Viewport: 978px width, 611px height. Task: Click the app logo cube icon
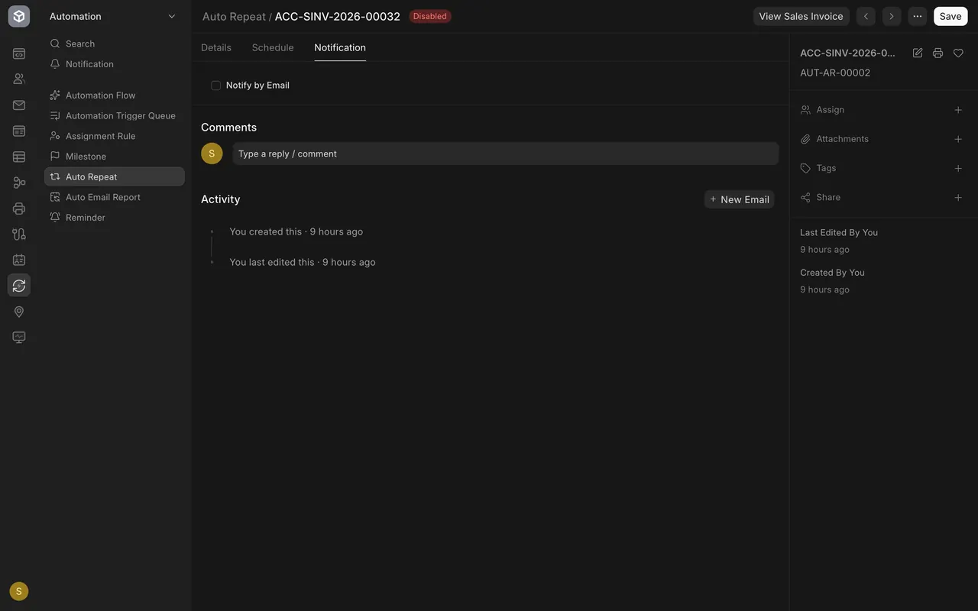pos(19,16)
